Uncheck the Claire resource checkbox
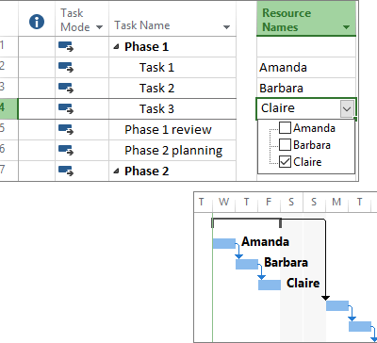377x343 pixels. tap(285, 162)
